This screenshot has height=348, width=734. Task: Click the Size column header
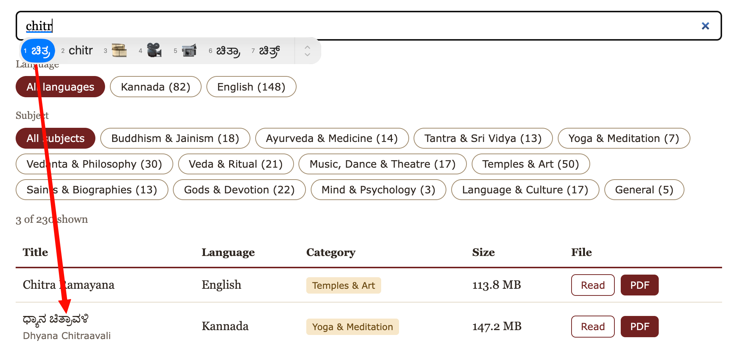pyautogui.click(x=484, y=252)
